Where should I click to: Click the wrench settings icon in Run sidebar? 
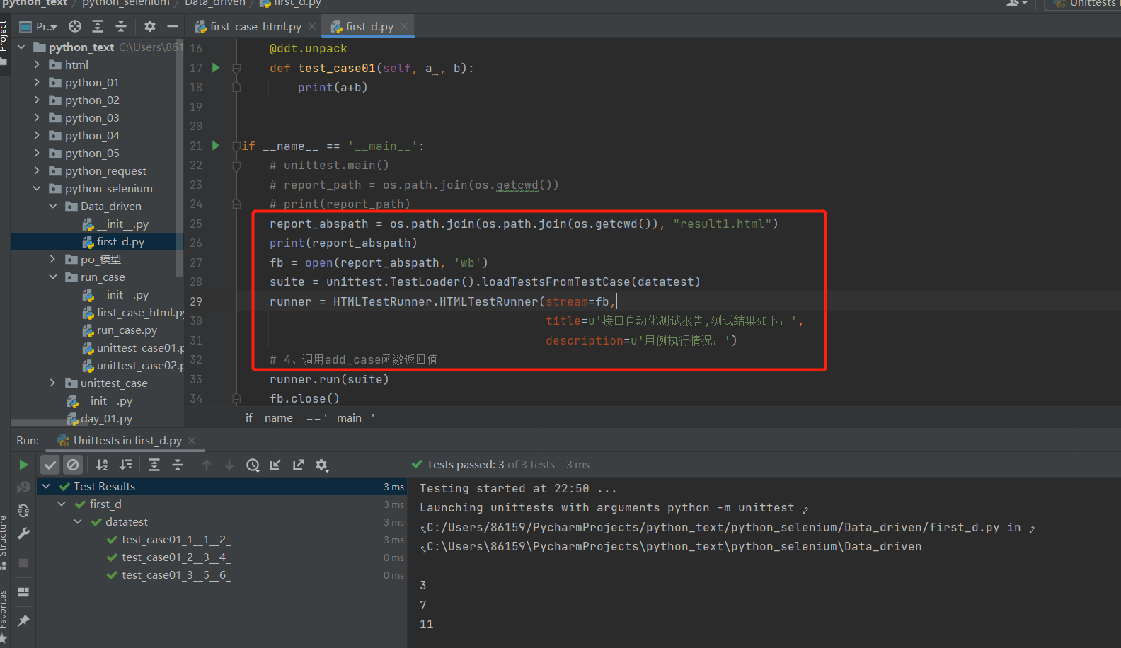(23, 533)
